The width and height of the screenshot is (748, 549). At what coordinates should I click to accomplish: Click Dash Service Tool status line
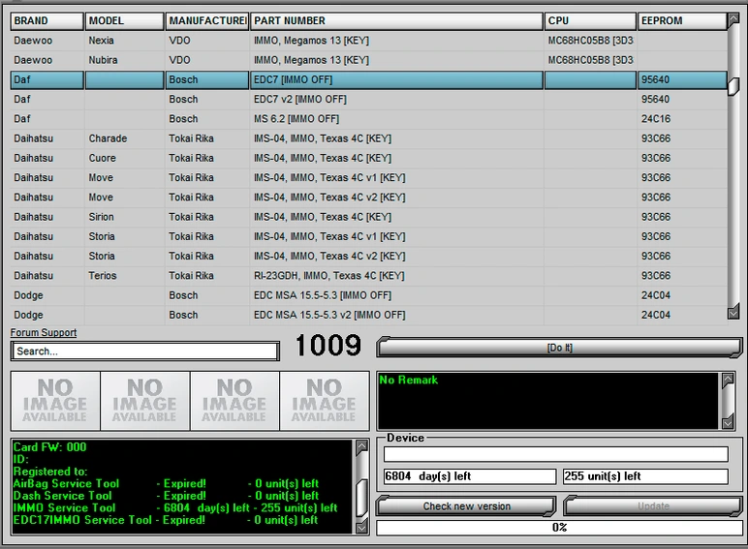[x=166, y=496]
